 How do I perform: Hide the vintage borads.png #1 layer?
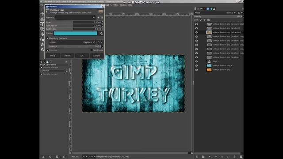coord(196,66)
